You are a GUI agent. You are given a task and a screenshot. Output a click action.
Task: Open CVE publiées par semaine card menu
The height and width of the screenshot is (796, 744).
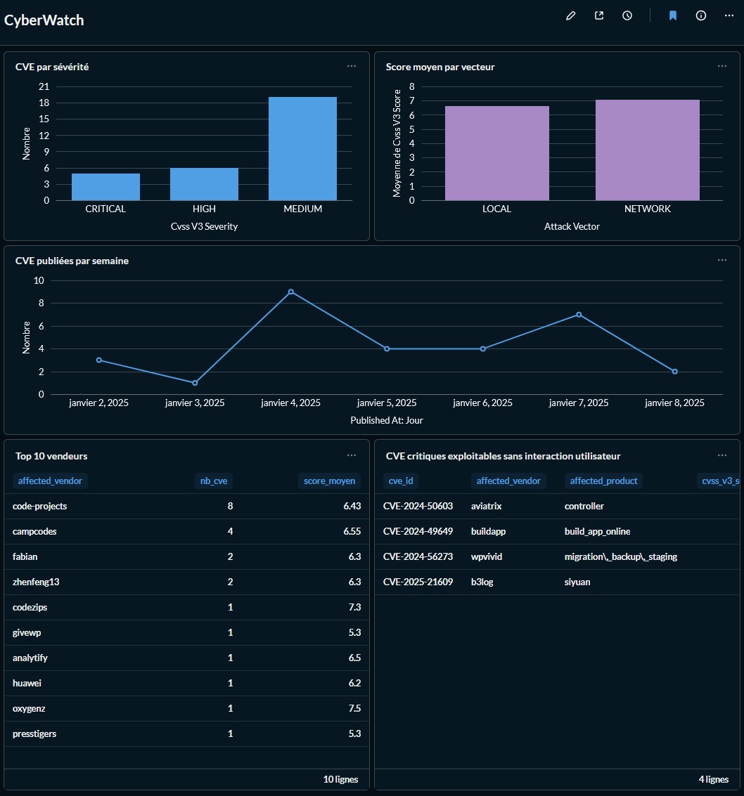coord(722,260)
